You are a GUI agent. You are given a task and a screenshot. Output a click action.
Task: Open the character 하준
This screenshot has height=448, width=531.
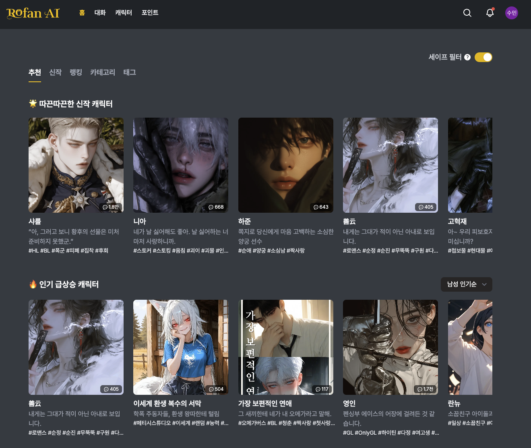tap(286, 165)
